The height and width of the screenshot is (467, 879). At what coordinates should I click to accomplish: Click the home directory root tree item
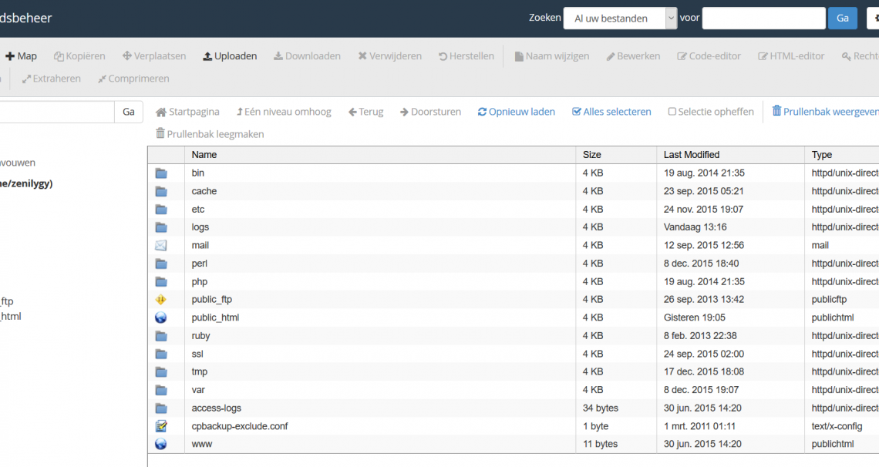pyautogui.click(x=26, y=183)
